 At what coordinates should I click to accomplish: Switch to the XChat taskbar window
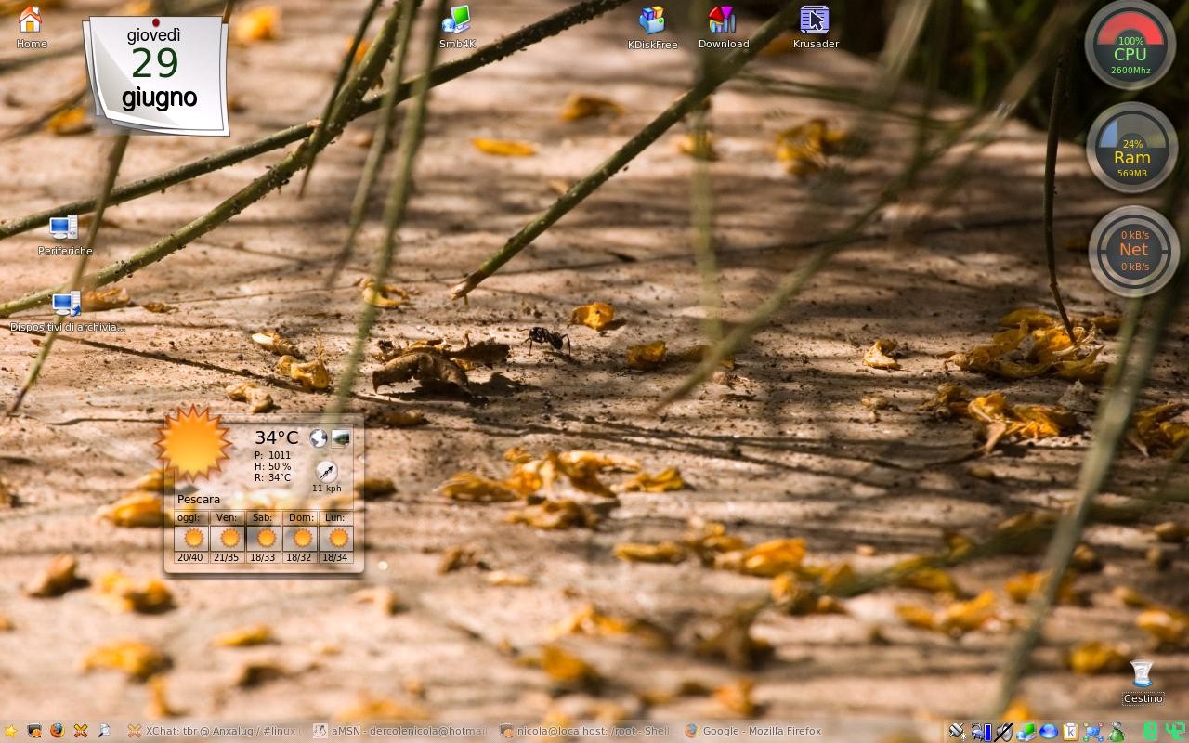pos(215,731)
